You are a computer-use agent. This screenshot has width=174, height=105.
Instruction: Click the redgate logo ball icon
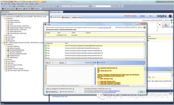pos(170,16)
